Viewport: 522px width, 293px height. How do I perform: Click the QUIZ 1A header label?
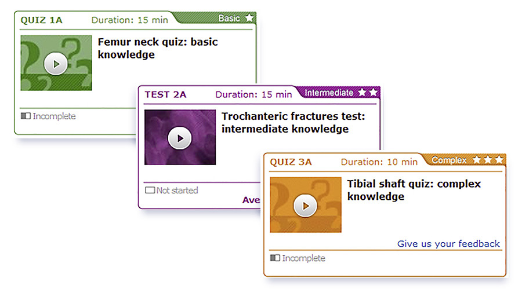[41, 20]
